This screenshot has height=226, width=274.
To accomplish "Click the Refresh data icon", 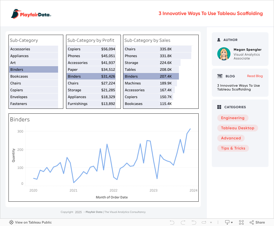I will pyautogui.click(x=204, y=222).
